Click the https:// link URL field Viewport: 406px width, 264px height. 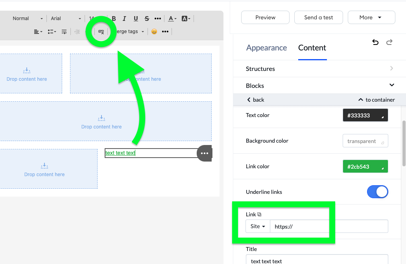328,227
